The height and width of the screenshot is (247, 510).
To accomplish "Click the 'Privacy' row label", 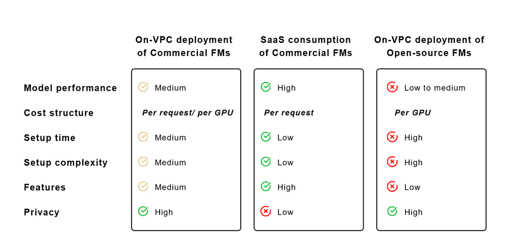I will [x=42, y=212].
